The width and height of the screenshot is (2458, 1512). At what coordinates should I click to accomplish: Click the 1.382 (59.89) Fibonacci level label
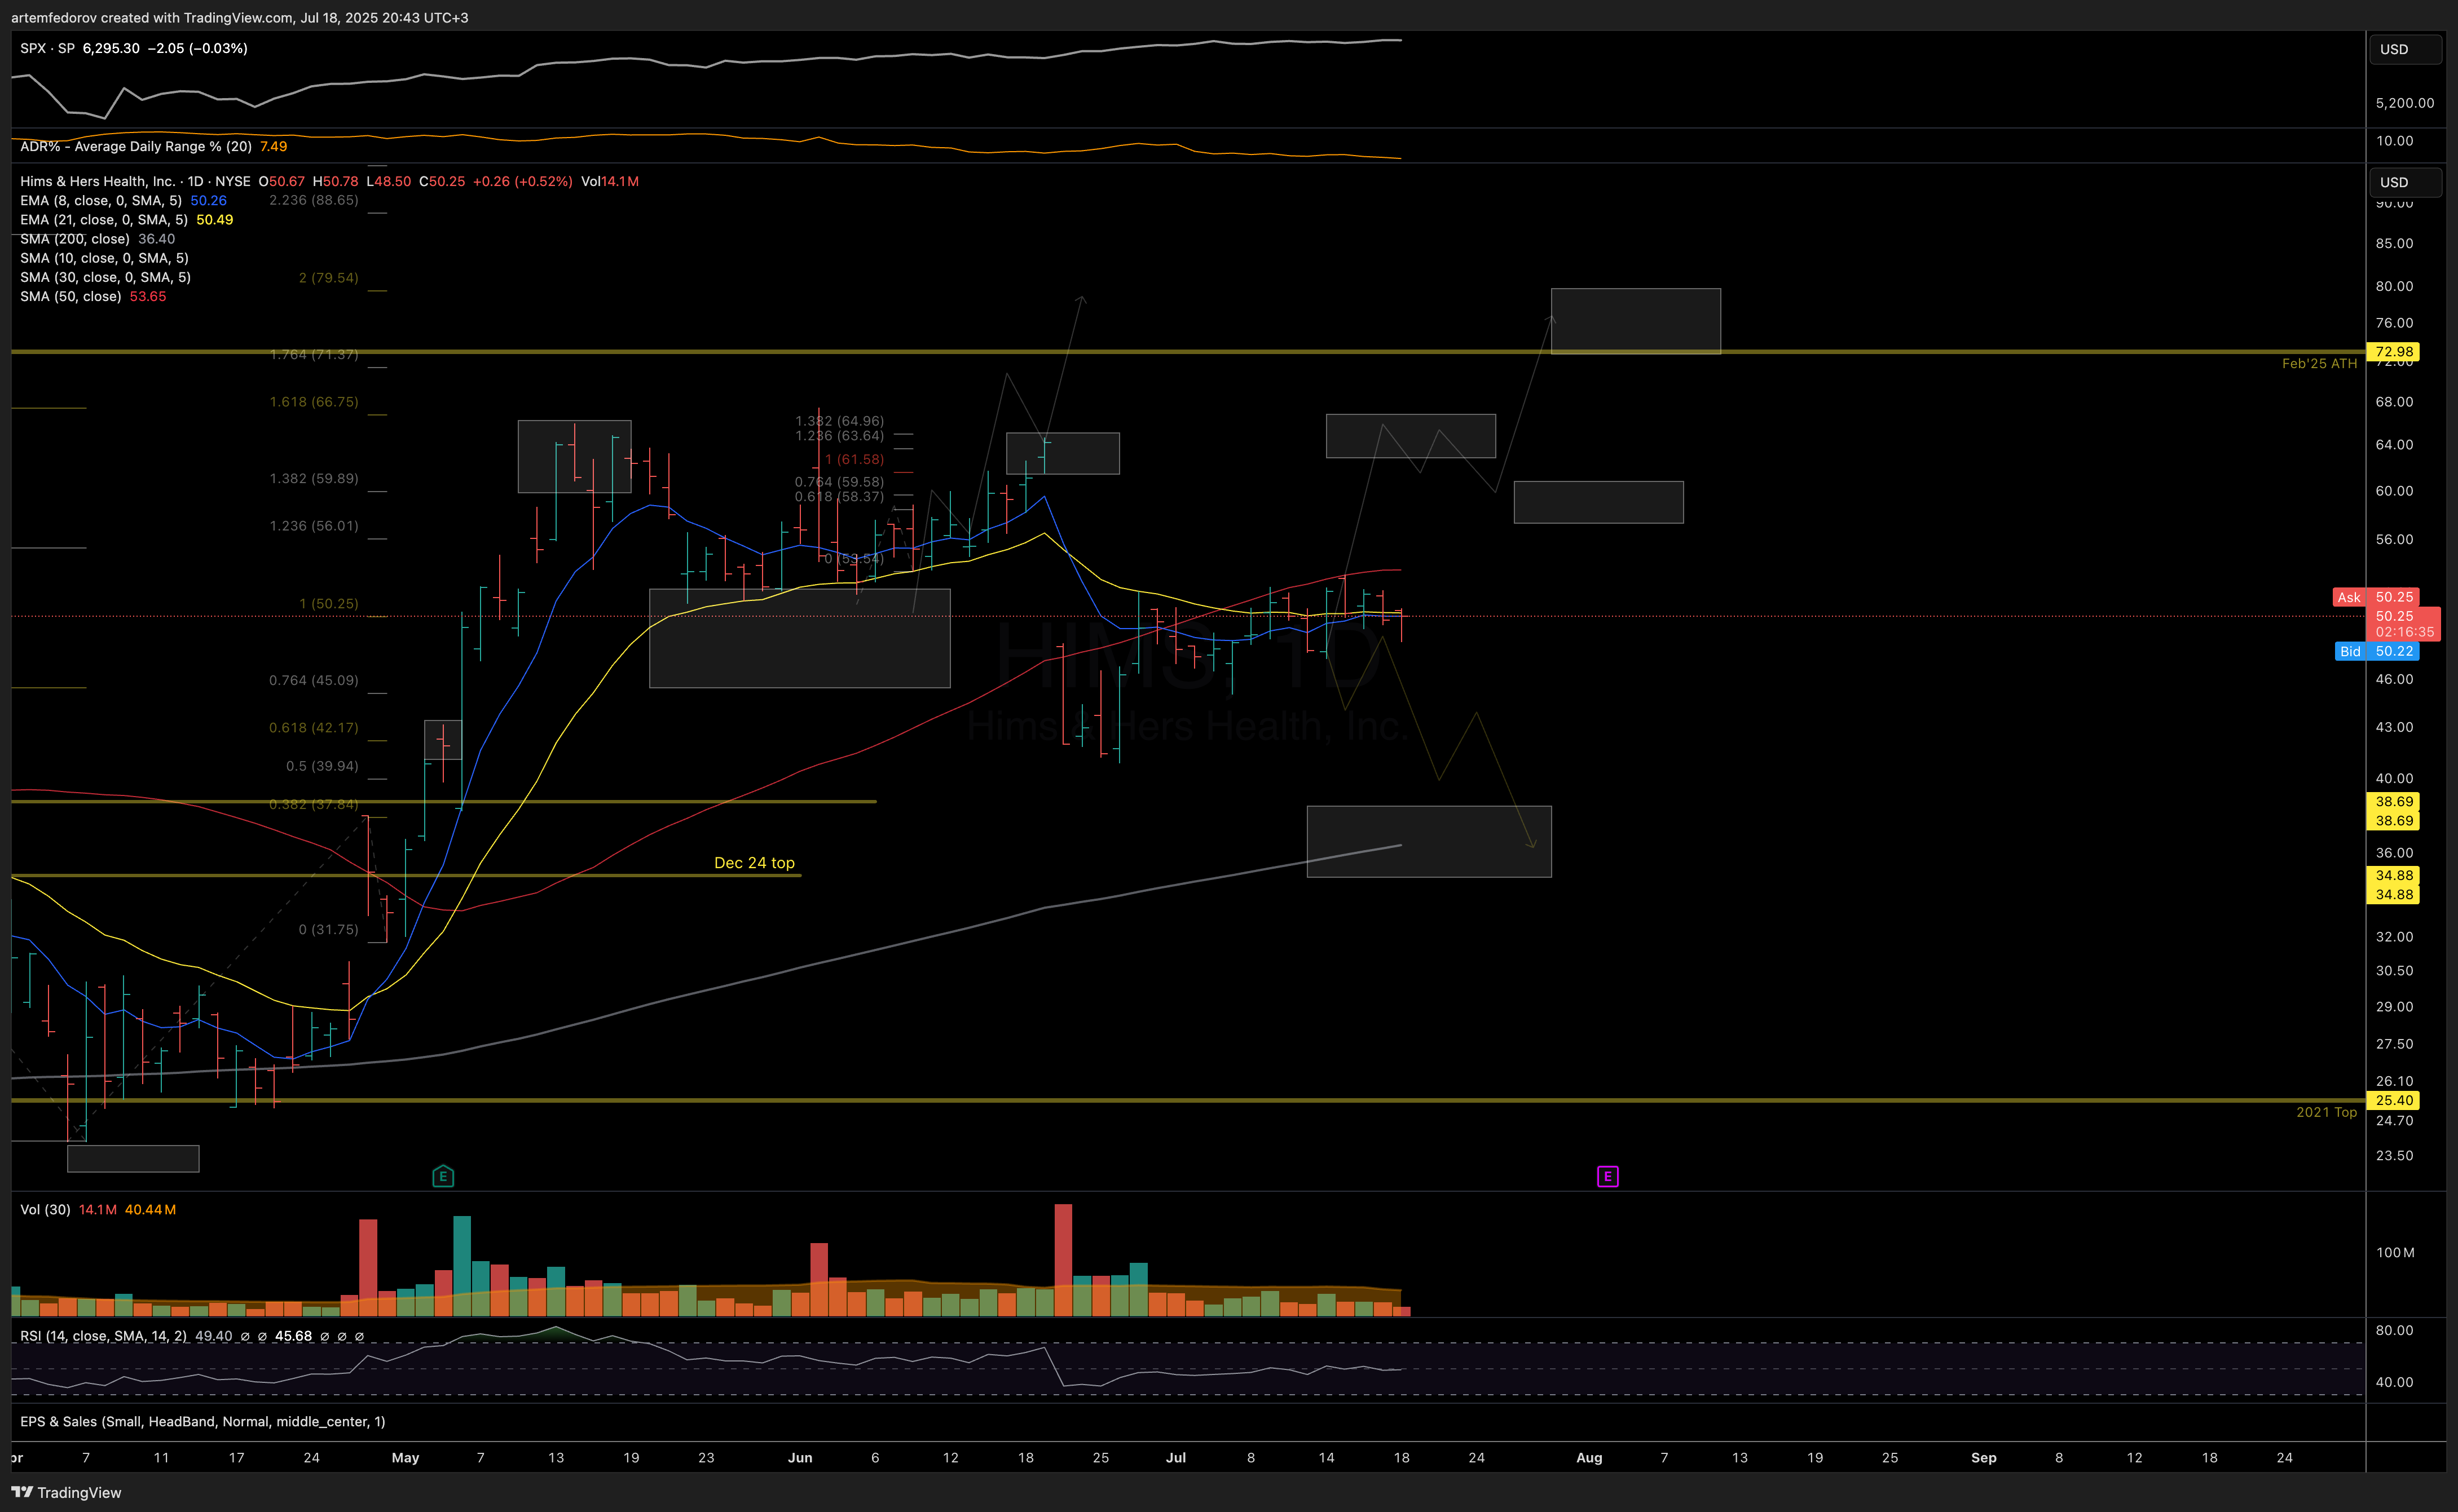[314, 478]
